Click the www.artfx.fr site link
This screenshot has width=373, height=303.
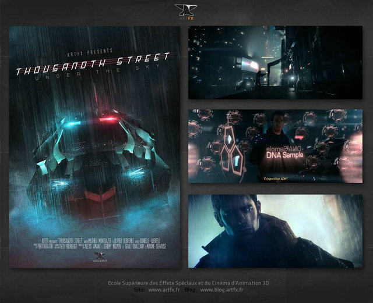[x=164, y=290]
